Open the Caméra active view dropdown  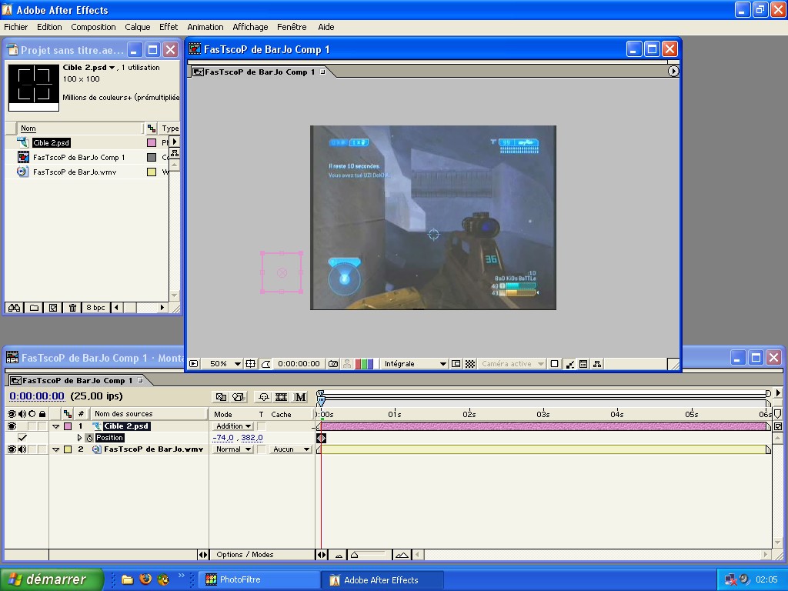pos(512,364)
